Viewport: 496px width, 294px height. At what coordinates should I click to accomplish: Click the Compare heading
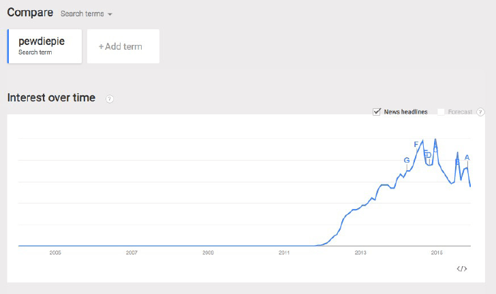30,13
